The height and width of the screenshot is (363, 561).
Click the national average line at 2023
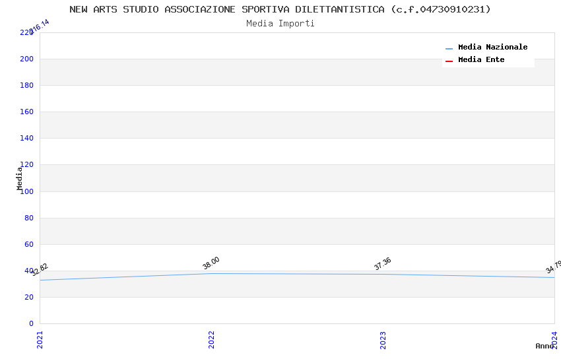[383, 275]
